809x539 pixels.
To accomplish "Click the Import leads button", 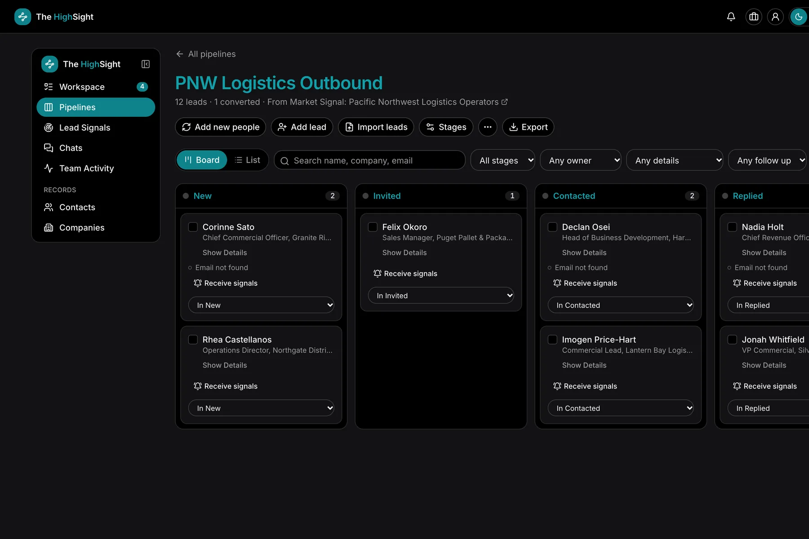I will [x=376, y=127].
